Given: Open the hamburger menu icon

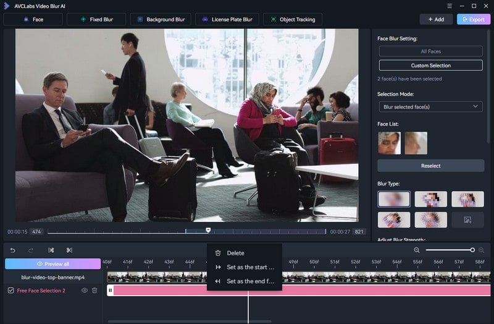Looking at the screenshot, I should tap(450, 6).
